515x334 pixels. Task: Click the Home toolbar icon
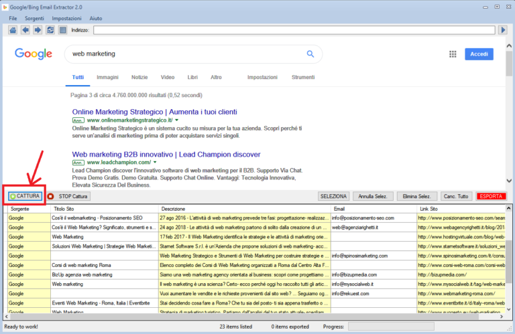[13, 30]
